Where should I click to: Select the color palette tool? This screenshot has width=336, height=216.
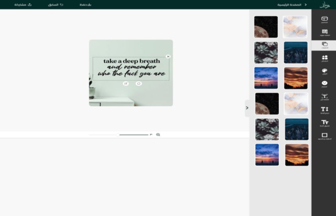point(324,71)
